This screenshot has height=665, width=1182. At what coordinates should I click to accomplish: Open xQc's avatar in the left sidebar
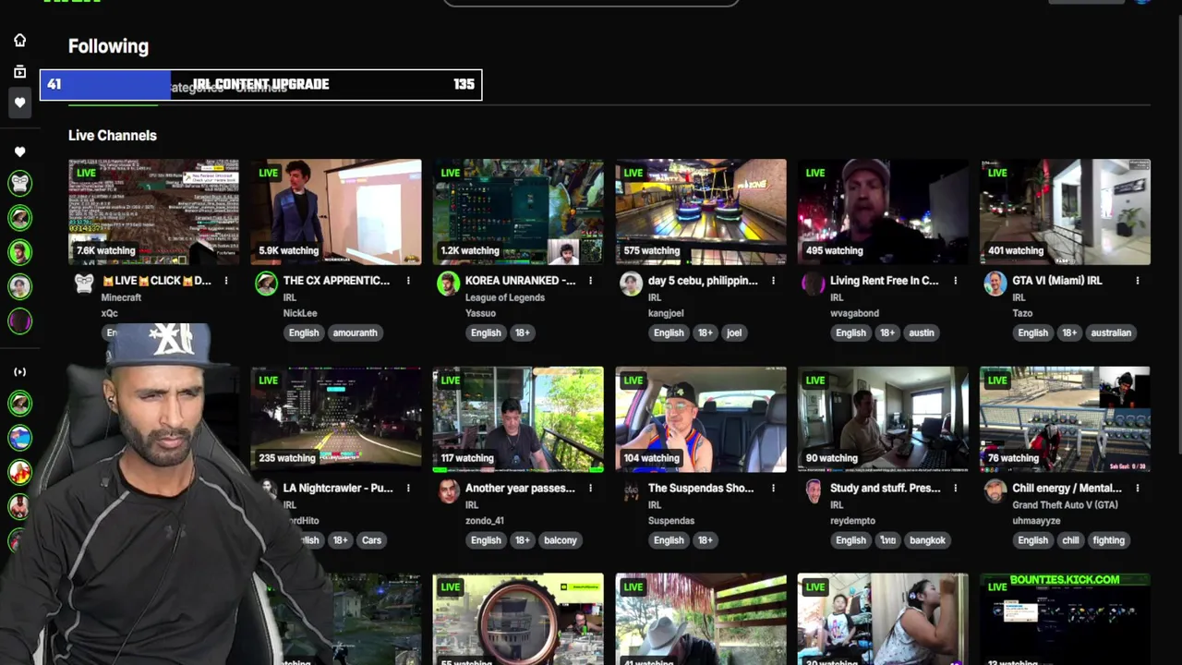pyautogui.click(x=19, y=183)
